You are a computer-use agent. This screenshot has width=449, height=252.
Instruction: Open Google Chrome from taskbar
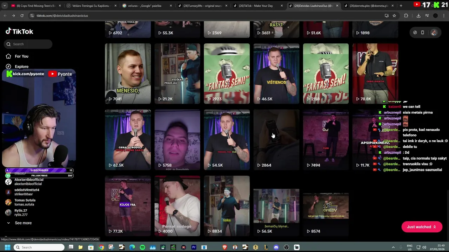[101, 247]
